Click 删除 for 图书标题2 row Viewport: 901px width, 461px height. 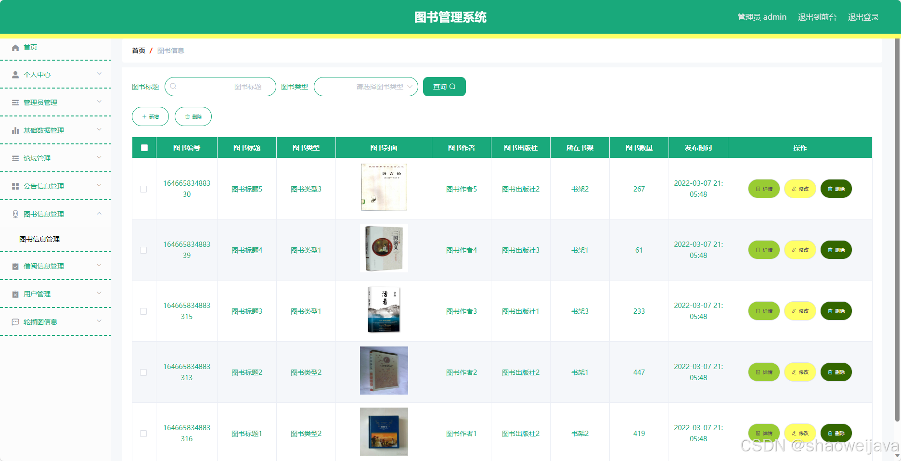[x=836, y=372]
